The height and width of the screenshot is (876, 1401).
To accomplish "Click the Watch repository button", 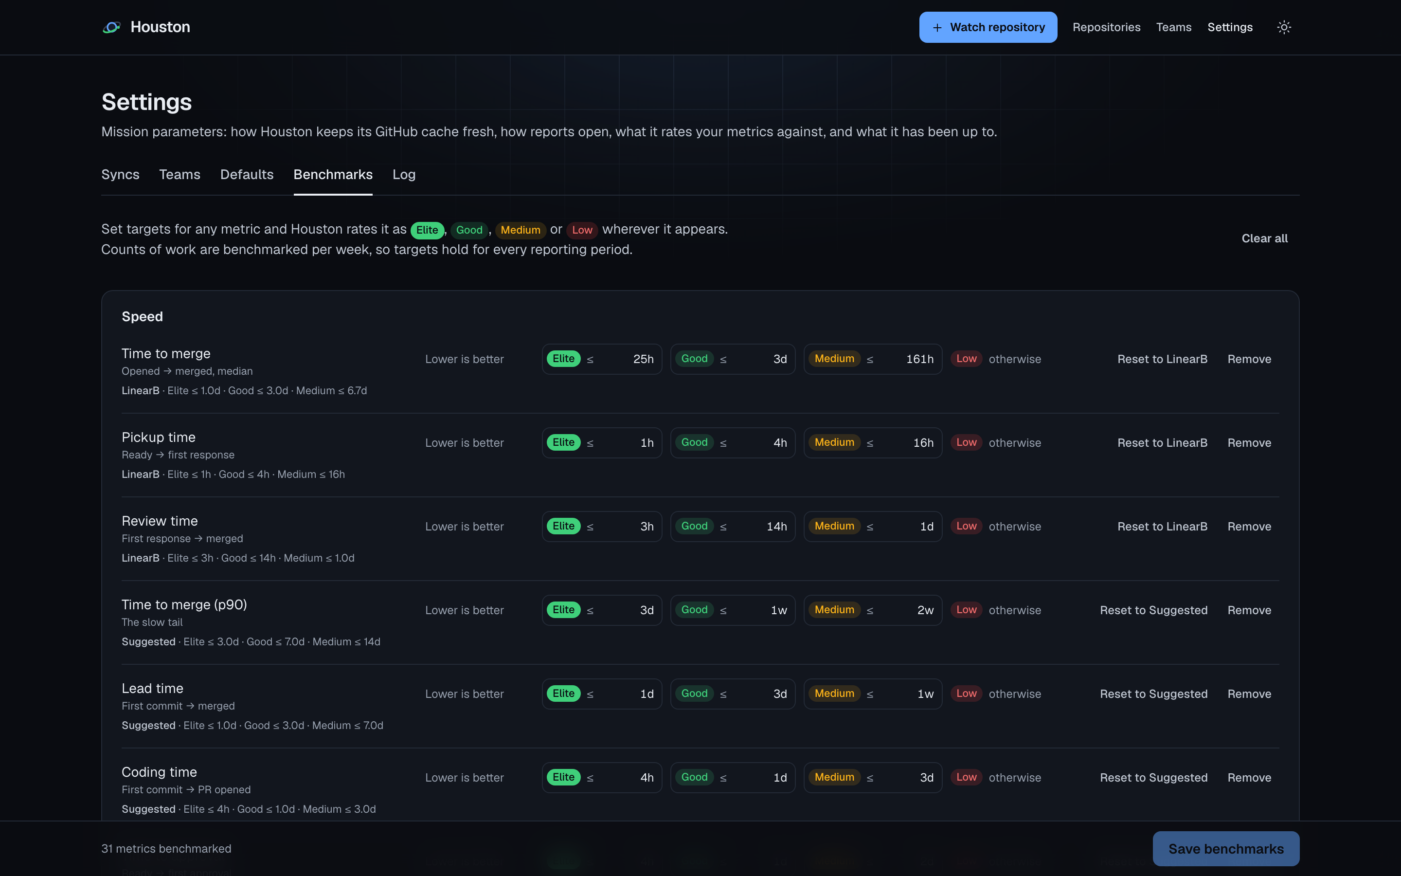I will (988, 27).
